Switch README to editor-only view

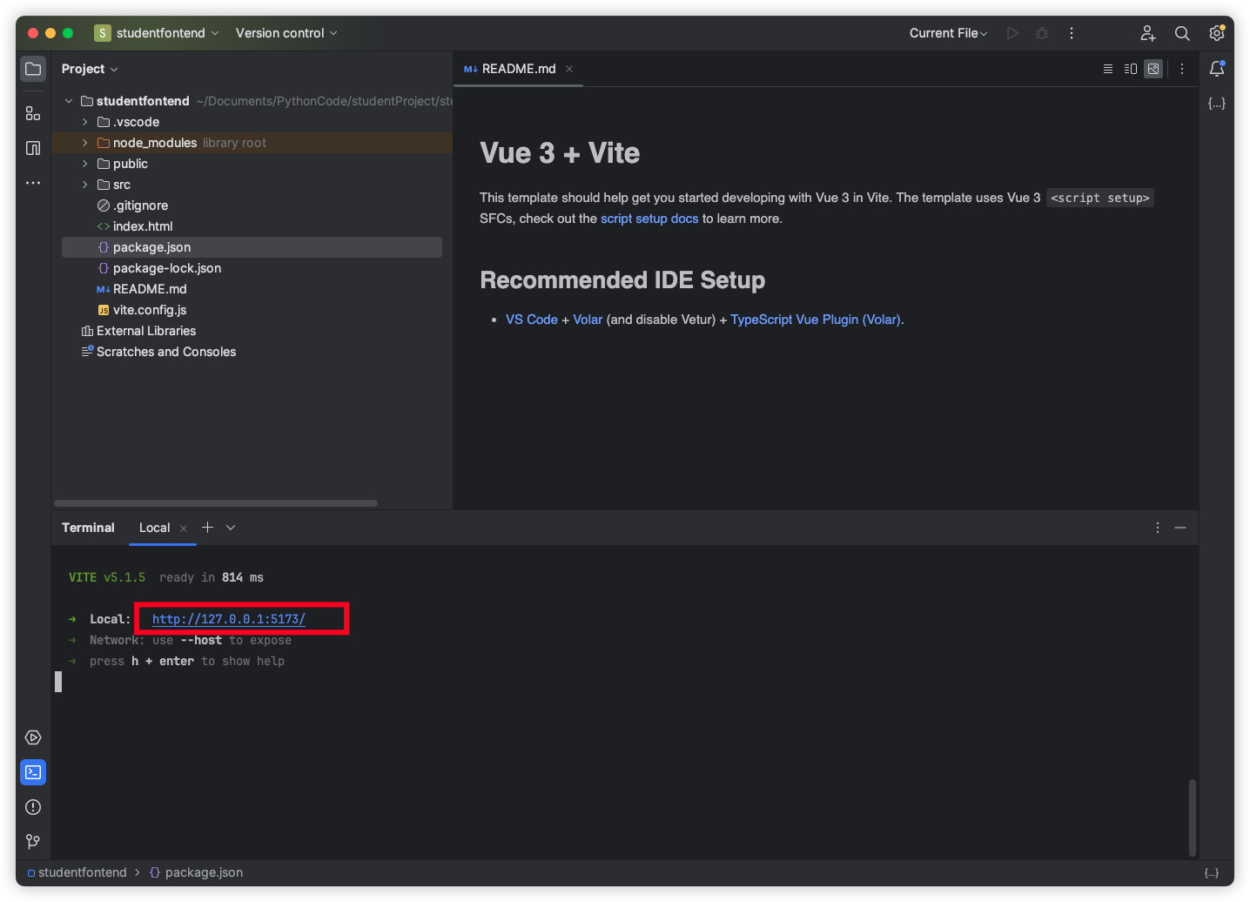[1108, 69]
